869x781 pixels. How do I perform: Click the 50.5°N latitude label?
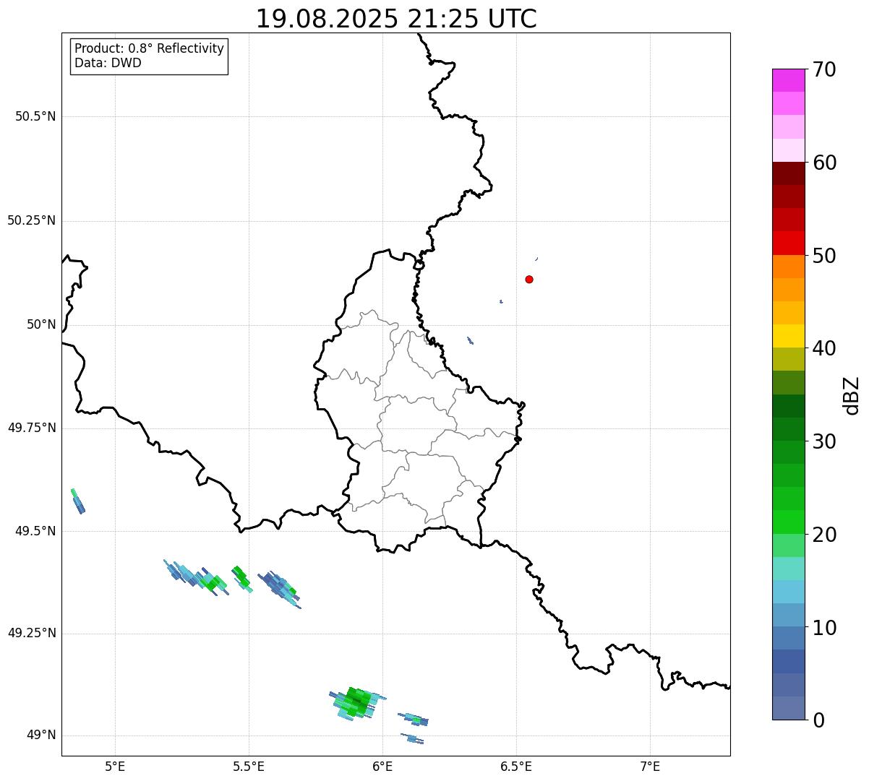click(35, 116)
